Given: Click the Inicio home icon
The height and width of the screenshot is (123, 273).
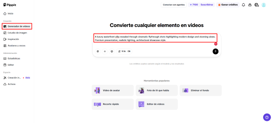Looking at the screenshot, I should [x=5, y=14].
